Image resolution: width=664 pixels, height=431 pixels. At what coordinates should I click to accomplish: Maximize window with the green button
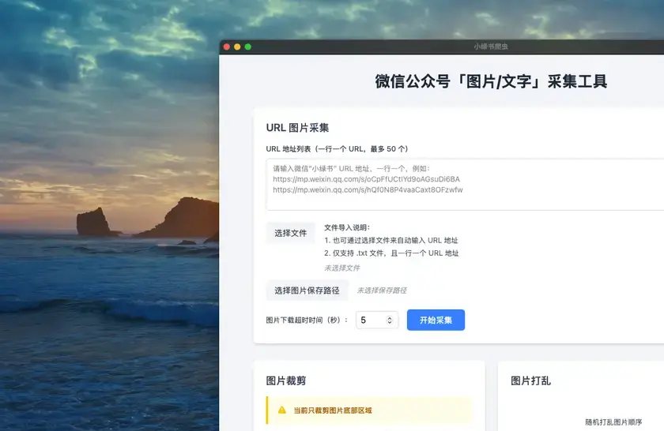coord(248,47)
